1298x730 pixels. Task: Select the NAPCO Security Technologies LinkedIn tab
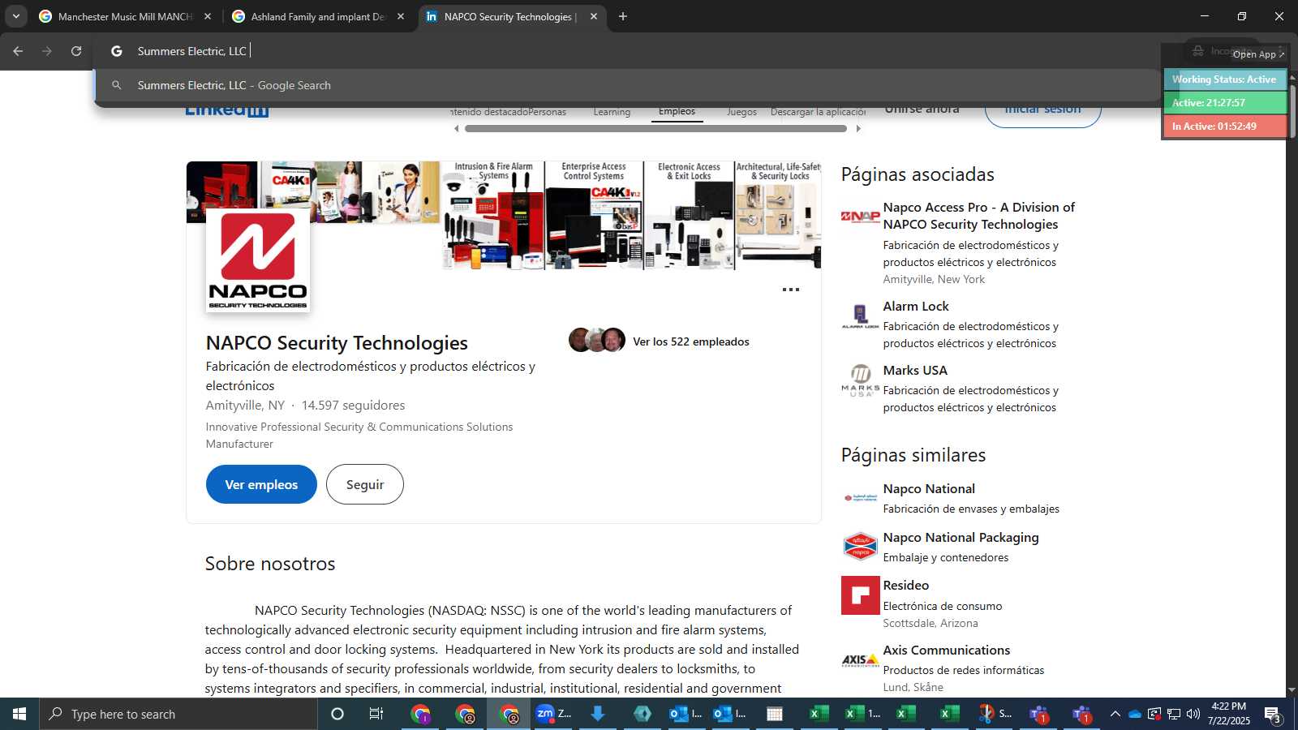511,16
